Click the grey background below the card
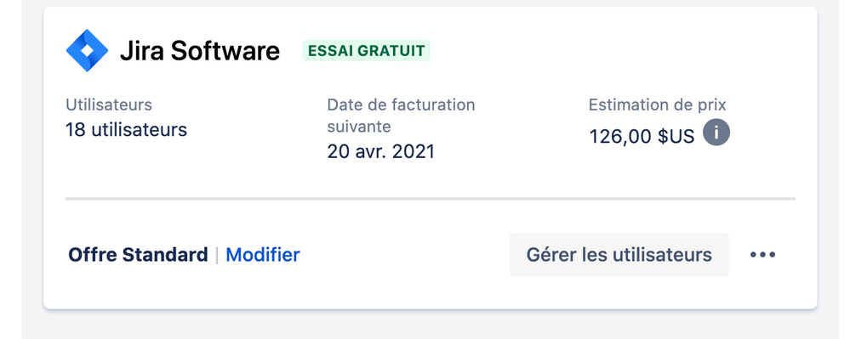This screenshot has width=850, height=339. [431, 326]
